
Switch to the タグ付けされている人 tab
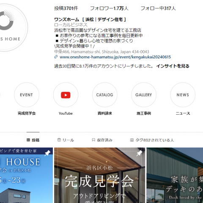(x=152, y=140)
